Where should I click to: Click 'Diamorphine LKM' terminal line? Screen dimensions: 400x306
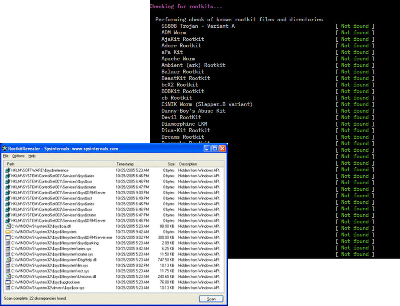[x=184, y=124]
